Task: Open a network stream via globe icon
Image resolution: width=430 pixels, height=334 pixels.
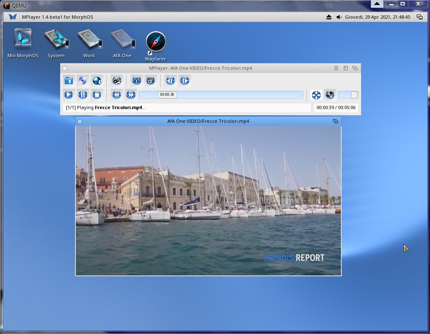Action: tap(97, 81)
